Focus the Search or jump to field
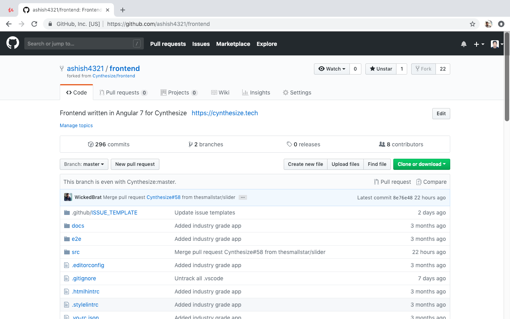510x319 pixels. [84, 44]
